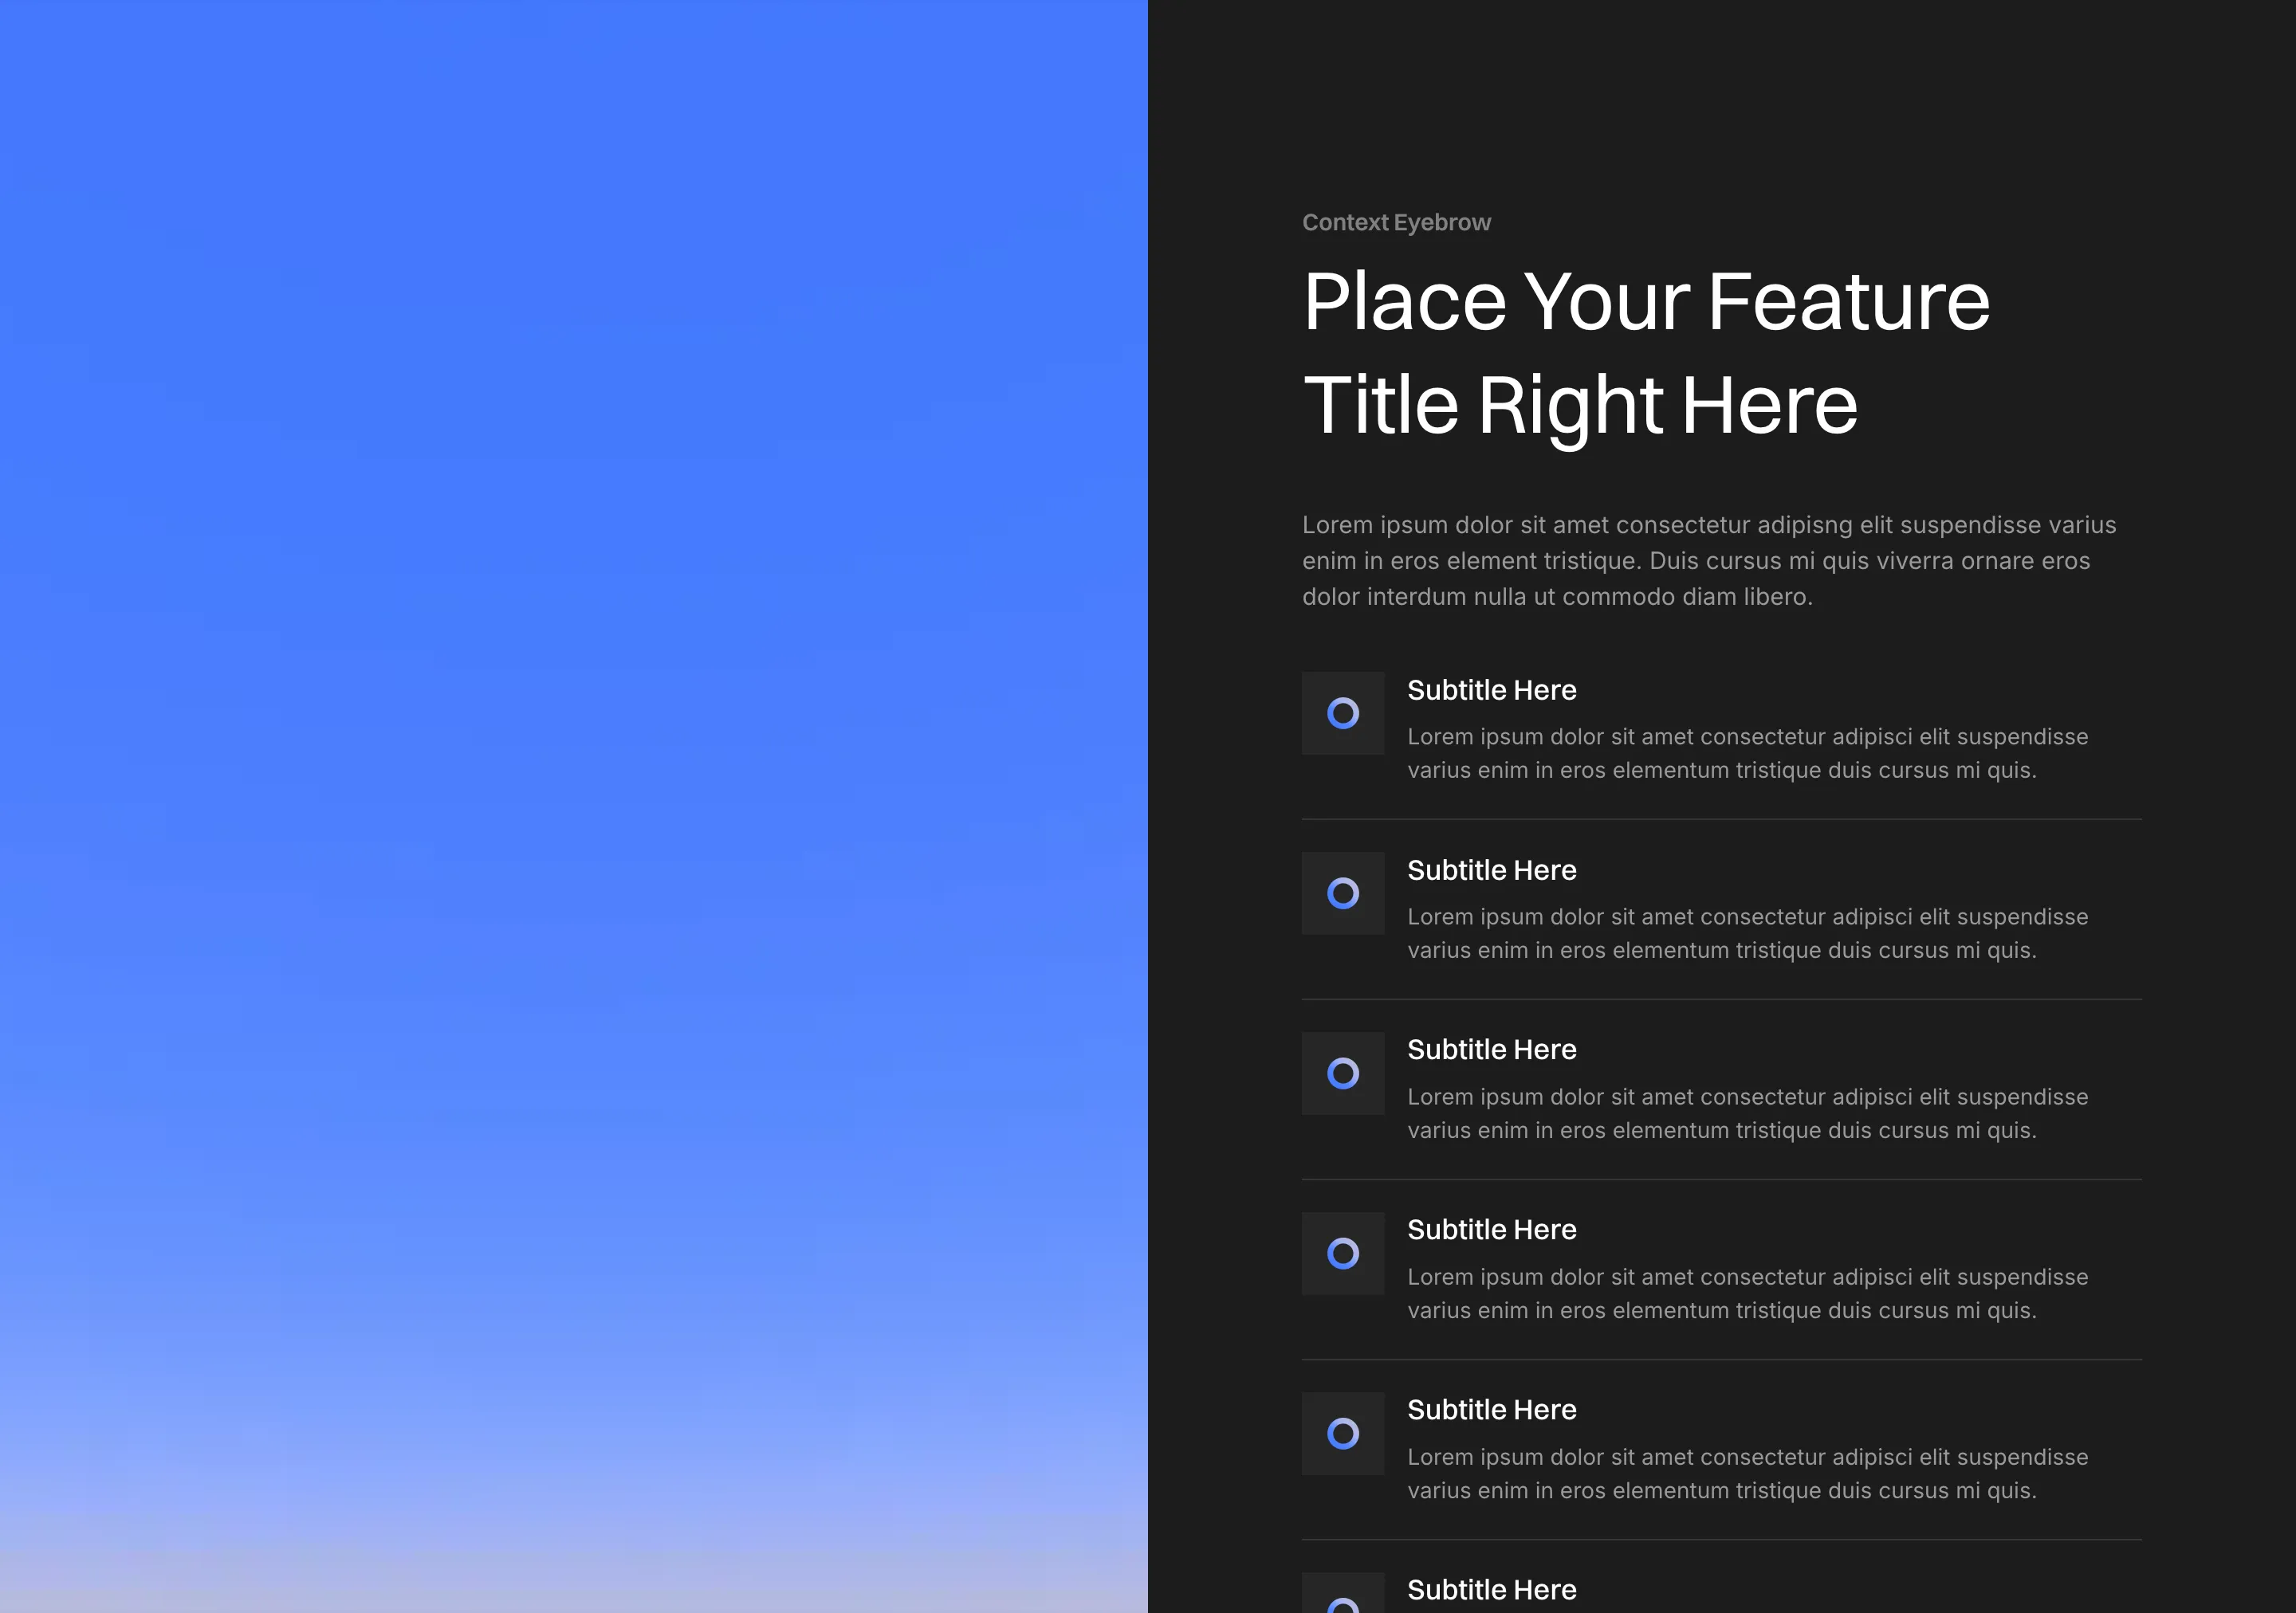Viewport: 2296px width, 1613px height.
Task: Select the second 'Subtitle Here' heading
Action: click(1491, 870)
